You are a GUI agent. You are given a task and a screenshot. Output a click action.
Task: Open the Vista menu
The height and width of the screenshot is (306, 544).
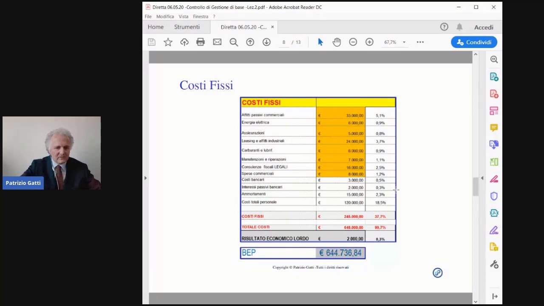(183, 17)
